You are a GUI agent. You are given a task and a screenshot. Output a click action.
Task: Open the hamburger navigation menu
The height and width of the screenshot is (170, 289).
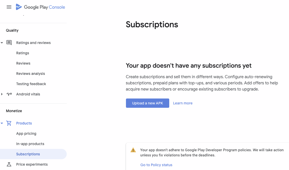pyautogui.click(x=9, y=7)
